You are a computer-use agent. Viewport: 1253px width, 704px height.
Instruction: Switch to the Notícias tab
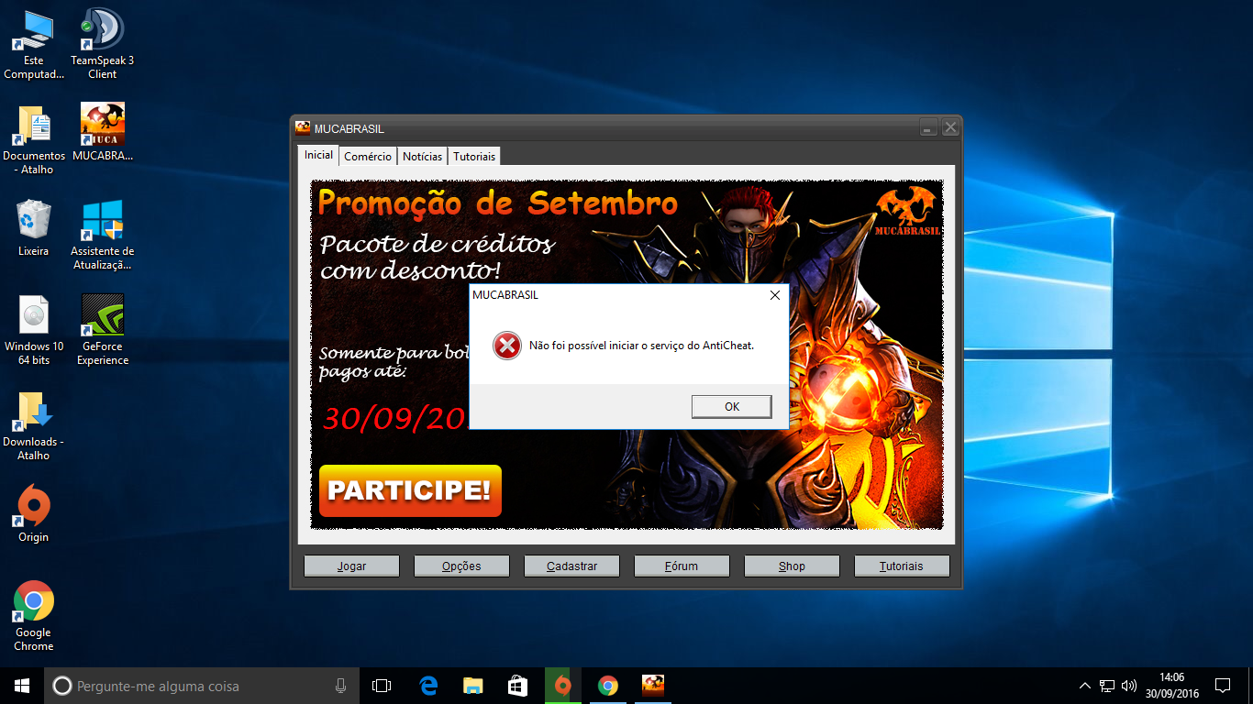(422, 157)
